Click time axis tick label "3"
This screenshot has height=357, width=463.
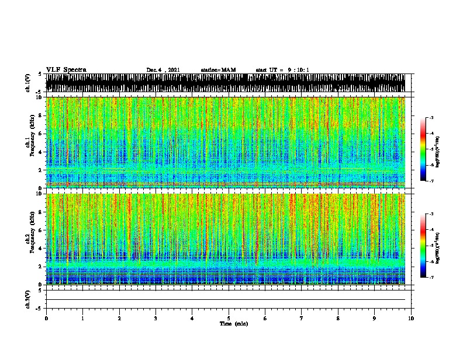156,318
